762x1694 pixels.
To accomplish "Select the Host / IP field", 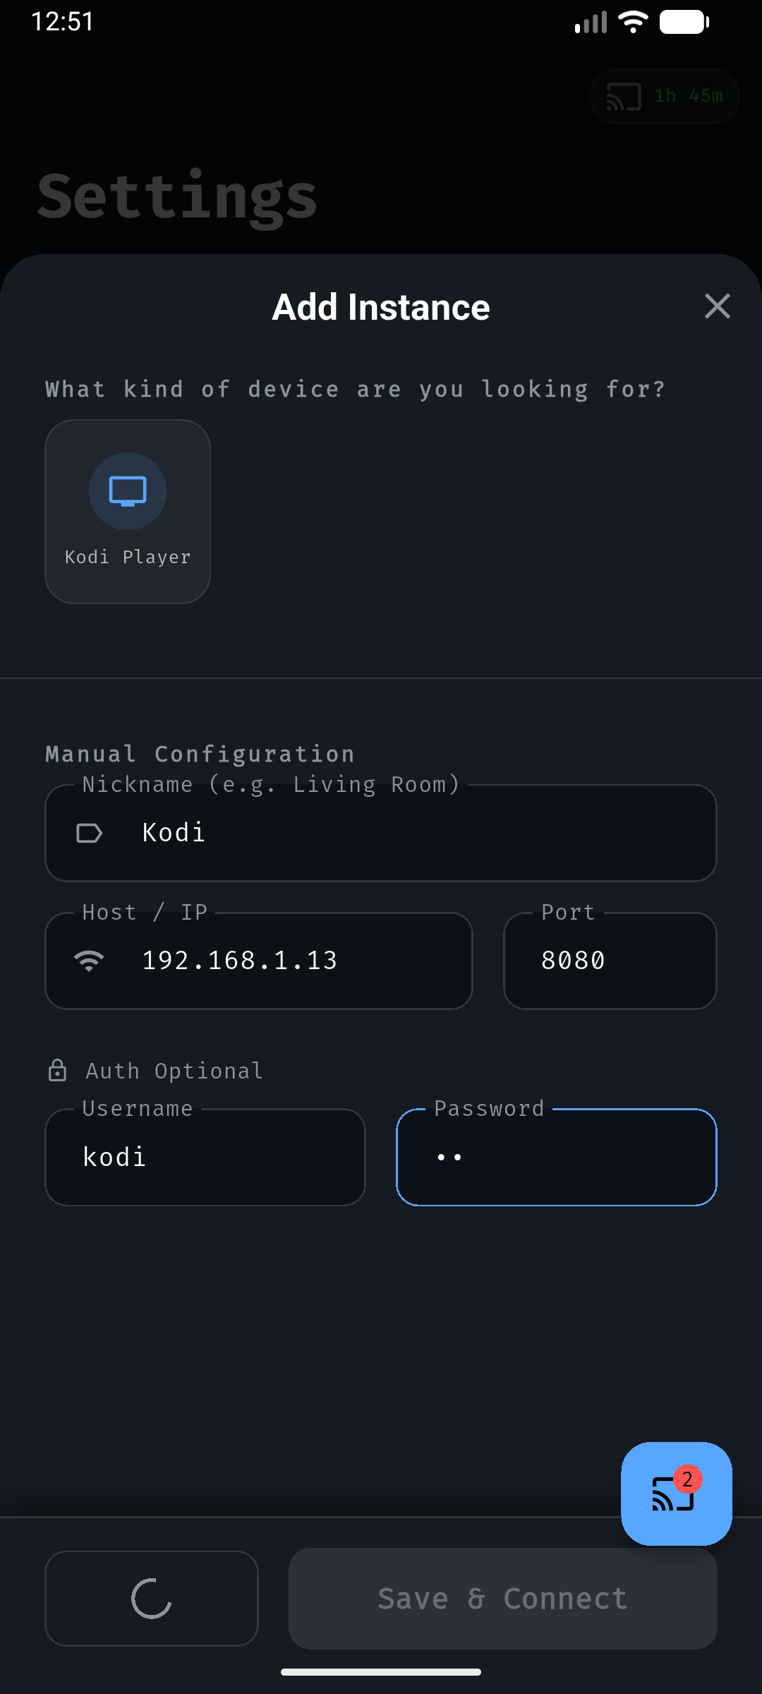I will [258, 960].
